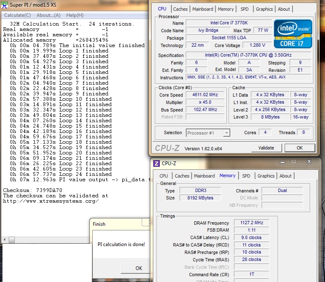The image size is (325, 282).
Task: Click left arrow of Super PI horizontal scrollbar
Action: (x=5, y=240)
